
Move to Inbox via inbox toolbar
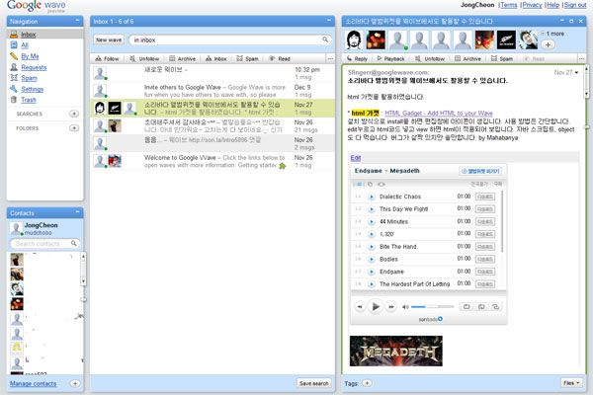click(x=215, y=59)
